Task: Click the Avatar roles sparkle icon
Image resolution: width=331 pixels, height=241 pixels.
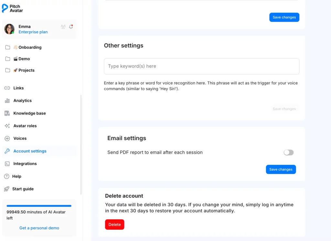Action: (7, 126)
